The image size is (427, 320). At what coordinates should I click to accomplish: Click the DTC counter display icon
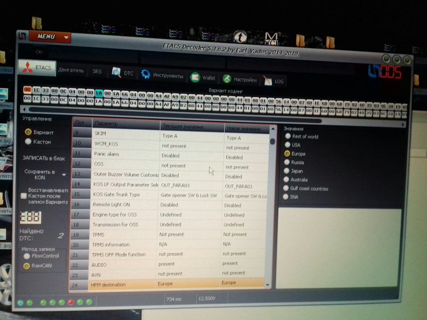tap(31, 217)
